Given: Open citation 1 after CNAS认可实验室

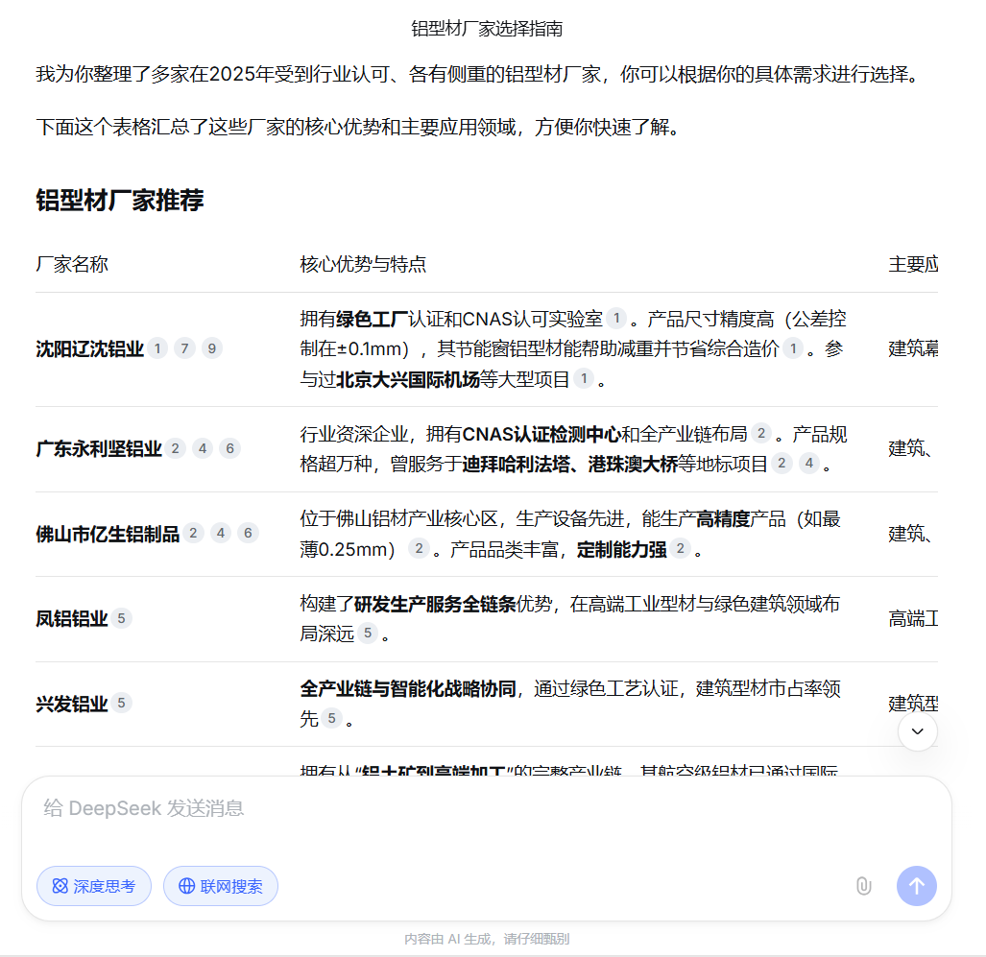Looking at the screenshot, I should (x=616, y=319).
